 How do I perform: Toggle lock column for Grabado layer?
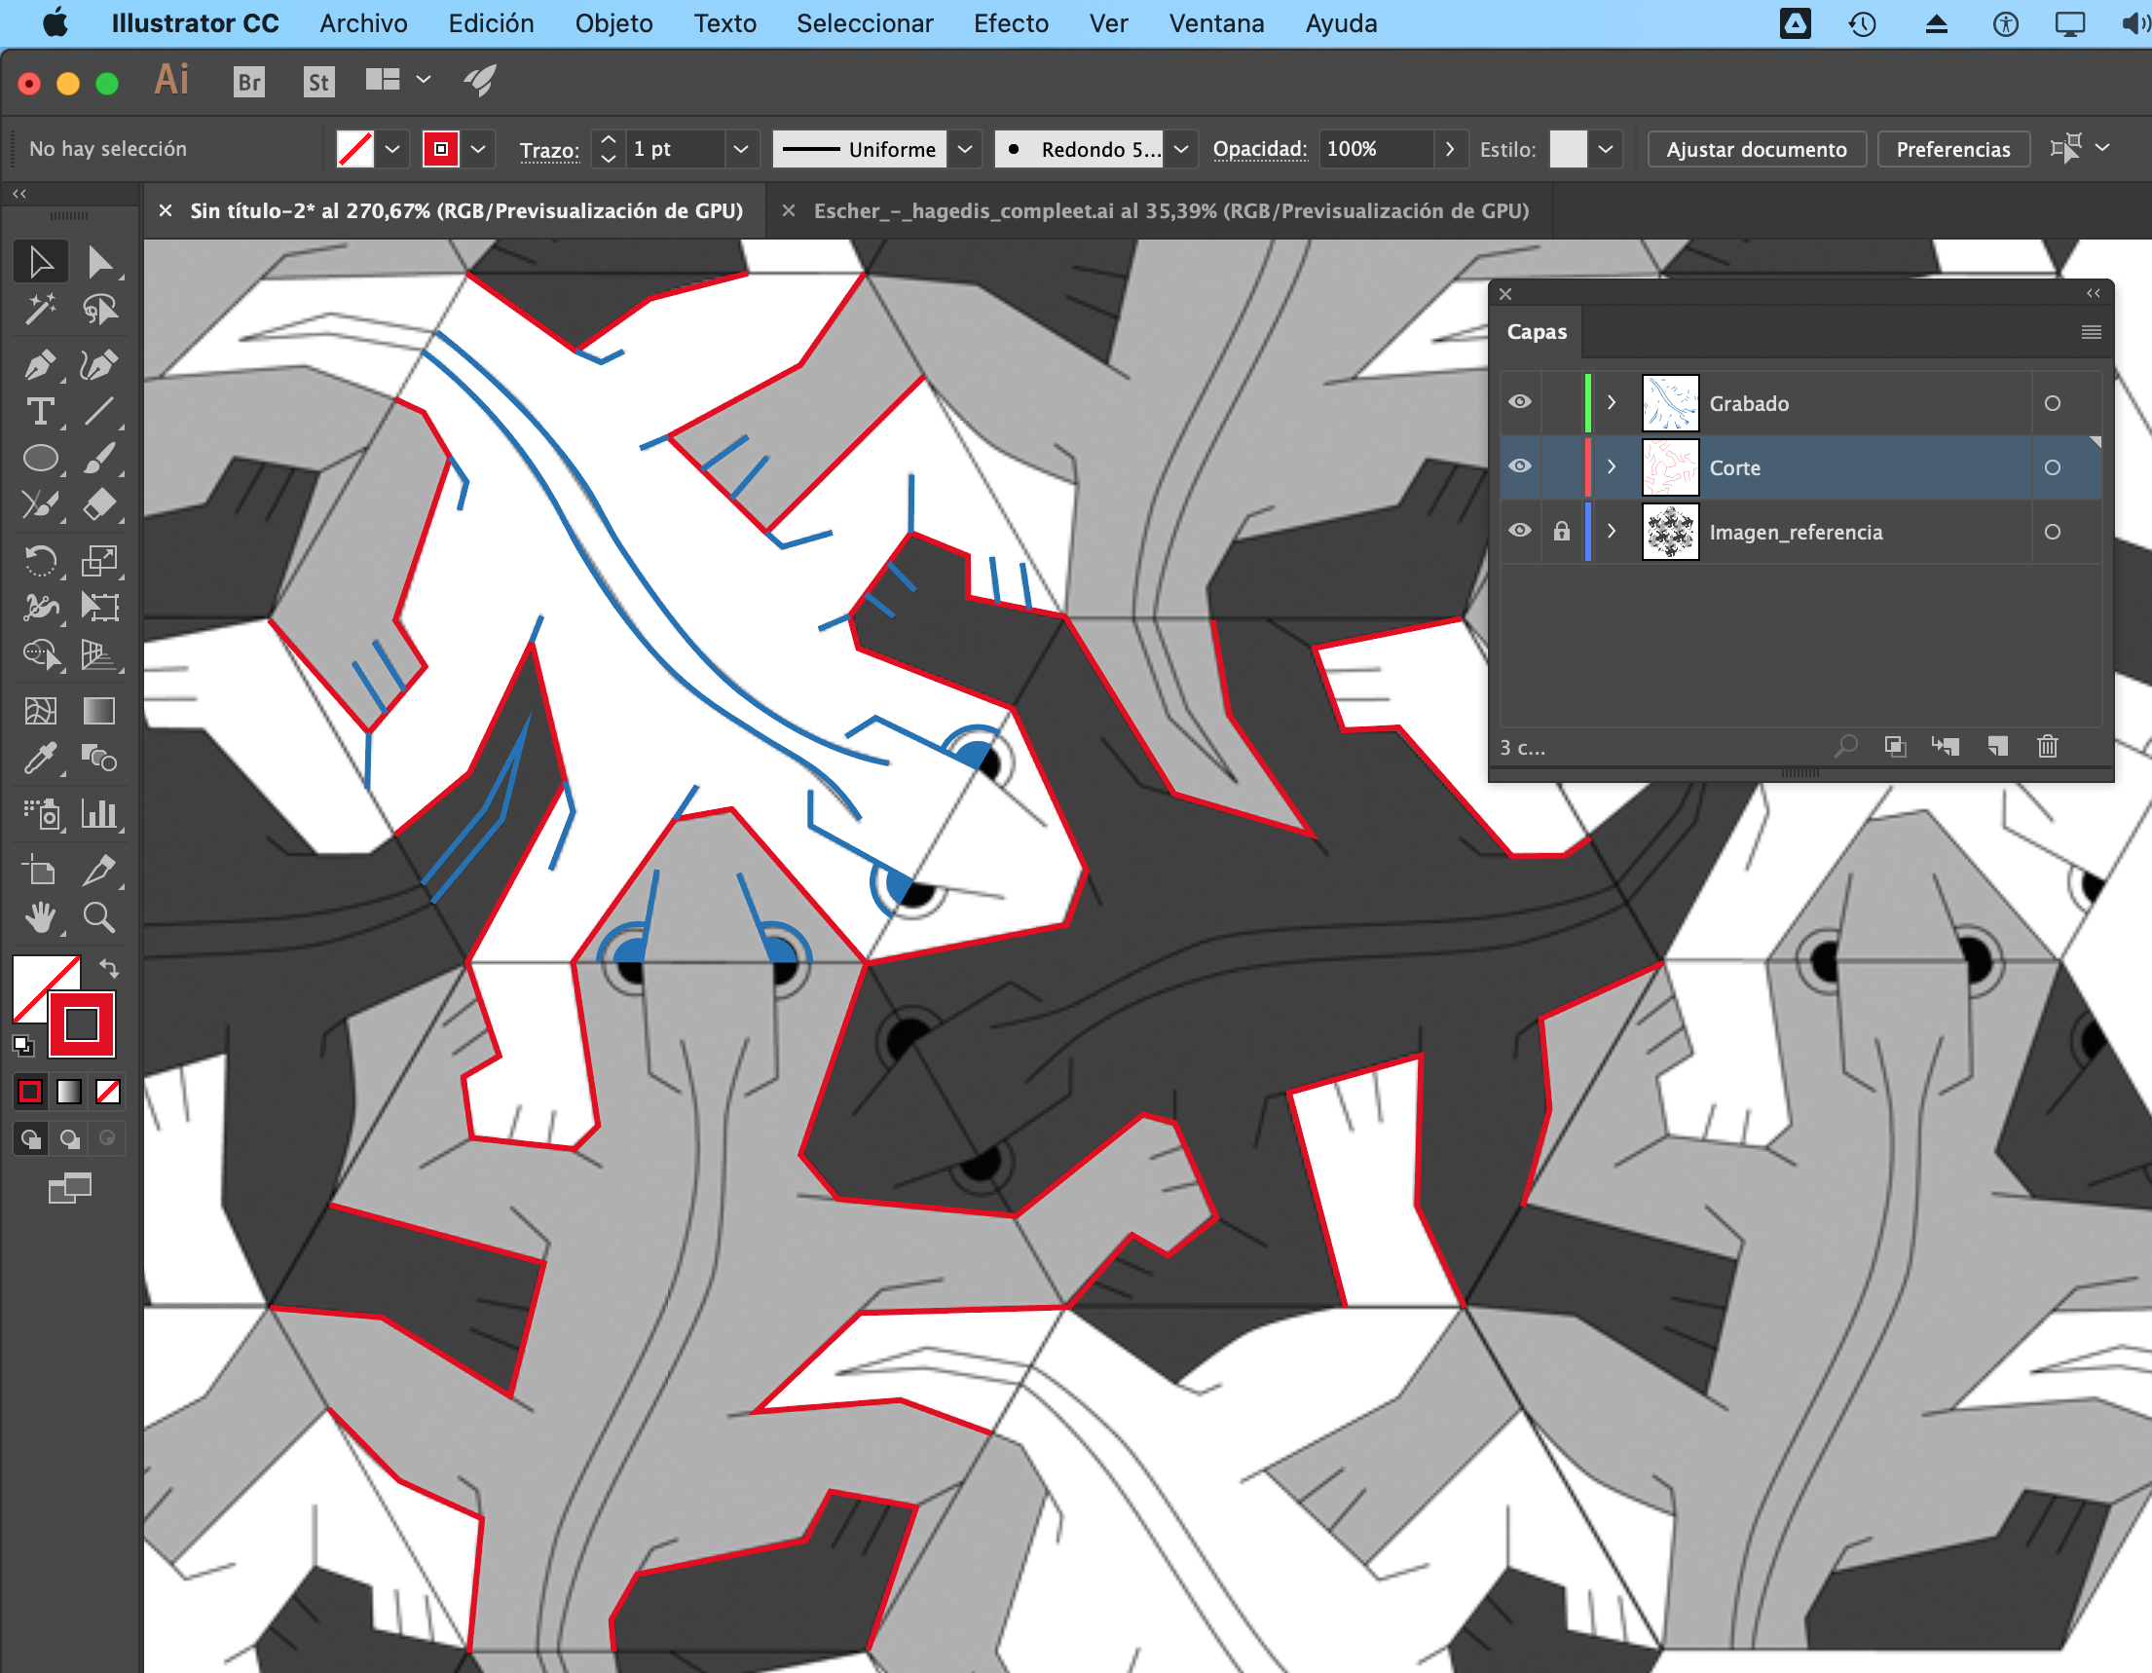click(x=1562, y=403)
